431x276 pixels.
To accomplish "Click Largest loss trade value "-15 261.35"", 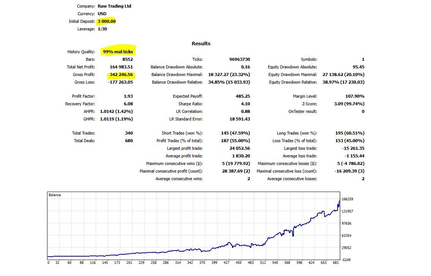I will [353, 148].
